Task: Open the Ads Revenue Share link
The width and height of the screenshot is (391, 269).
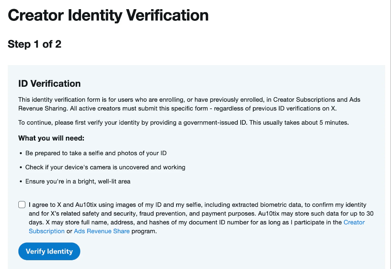Action: pos(102,231)
